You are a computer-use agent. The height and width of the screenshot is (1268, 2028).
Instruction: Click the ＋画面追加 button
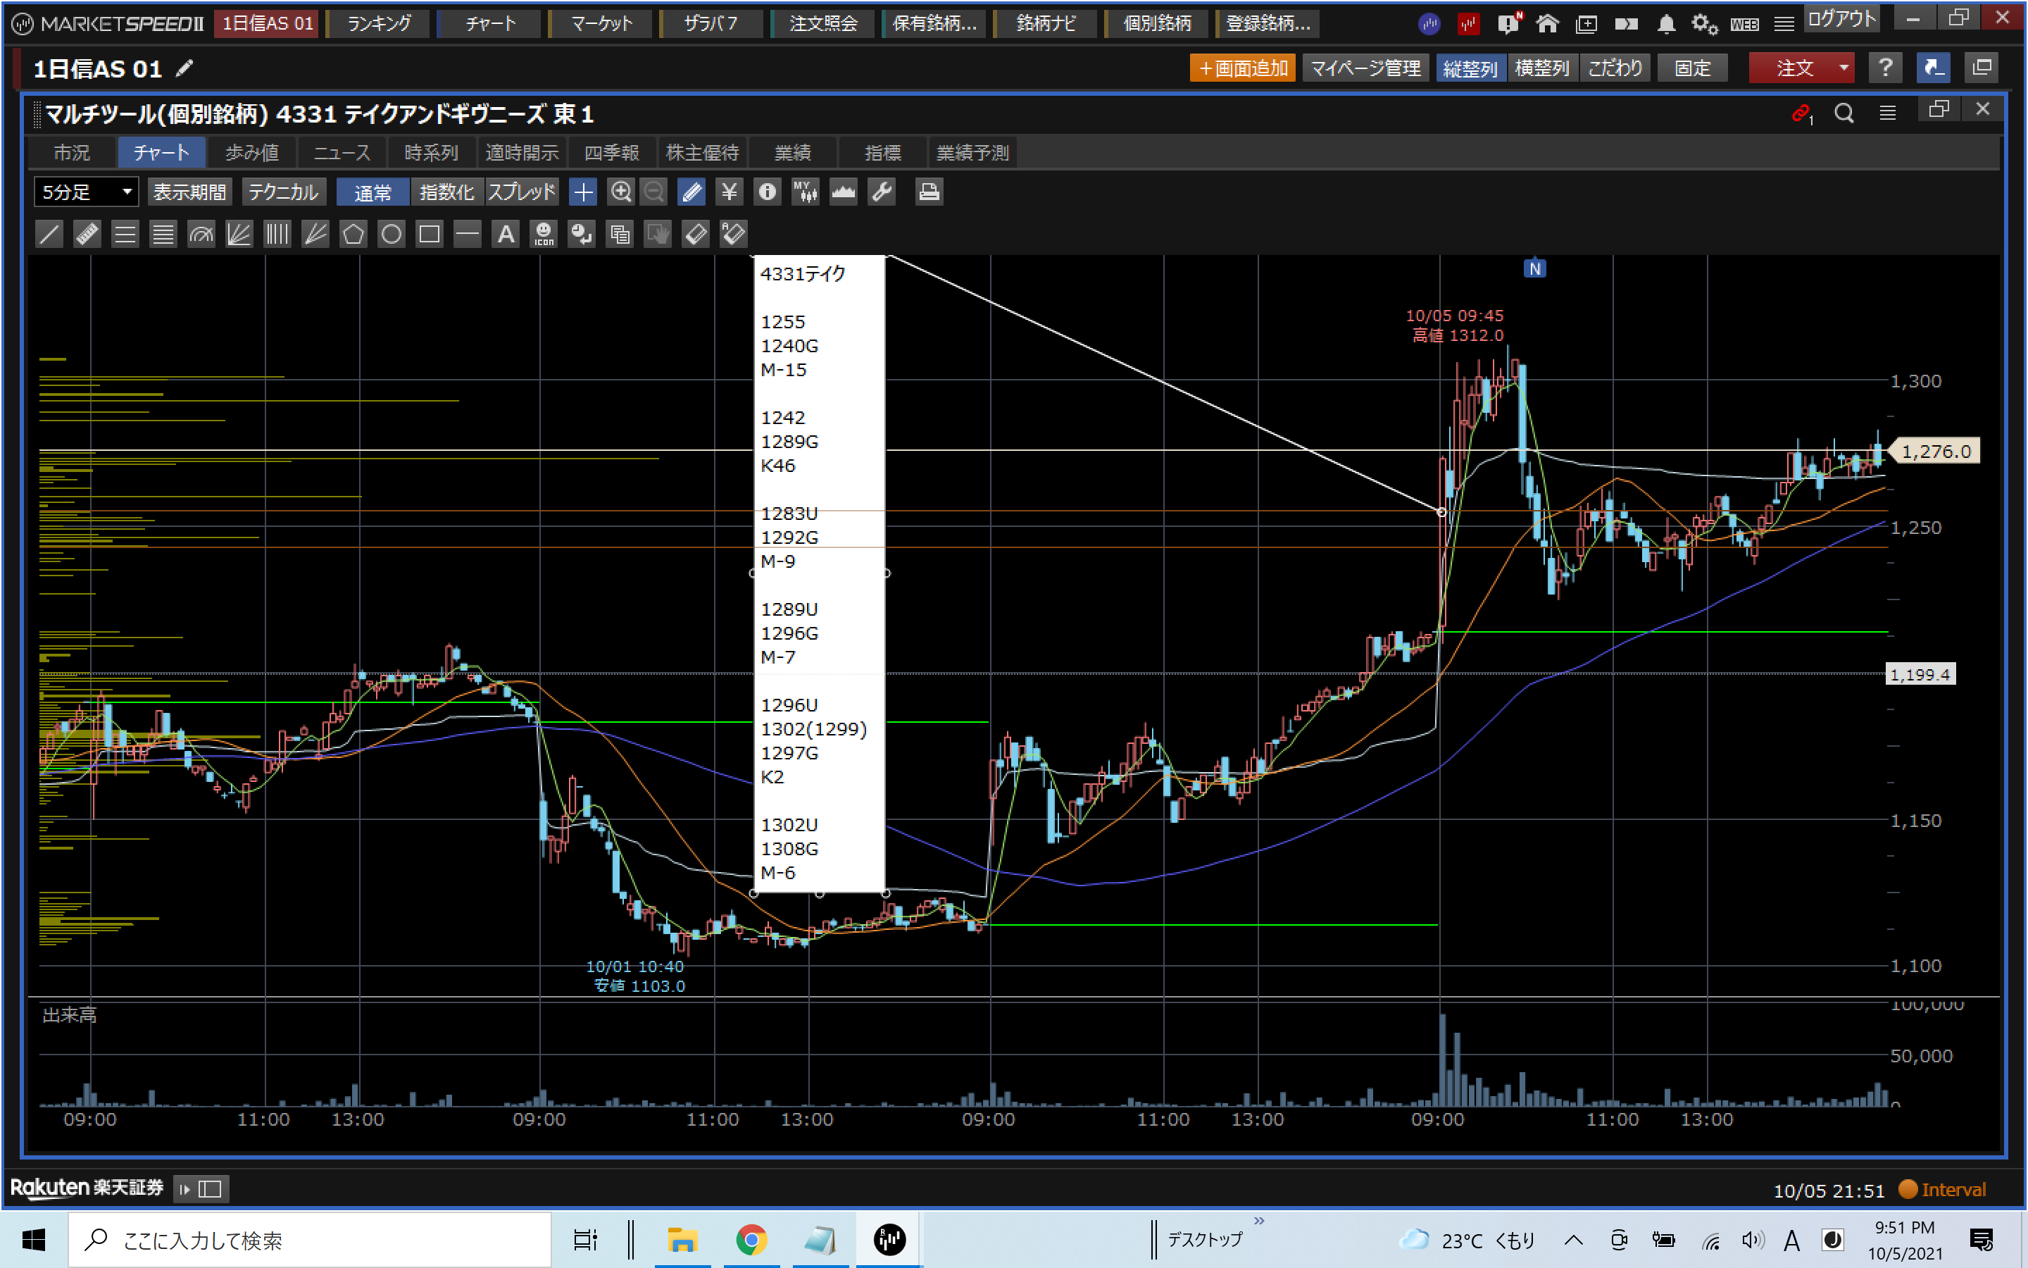pos(1242,68)
